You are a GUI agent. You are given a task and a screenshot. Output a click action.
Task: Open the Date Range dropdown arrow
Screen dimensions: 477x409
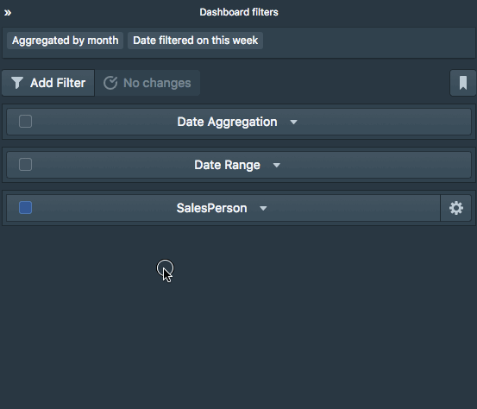pos(277,166)
